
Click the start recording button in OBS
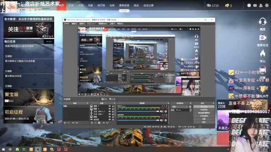tap(204, 110)
